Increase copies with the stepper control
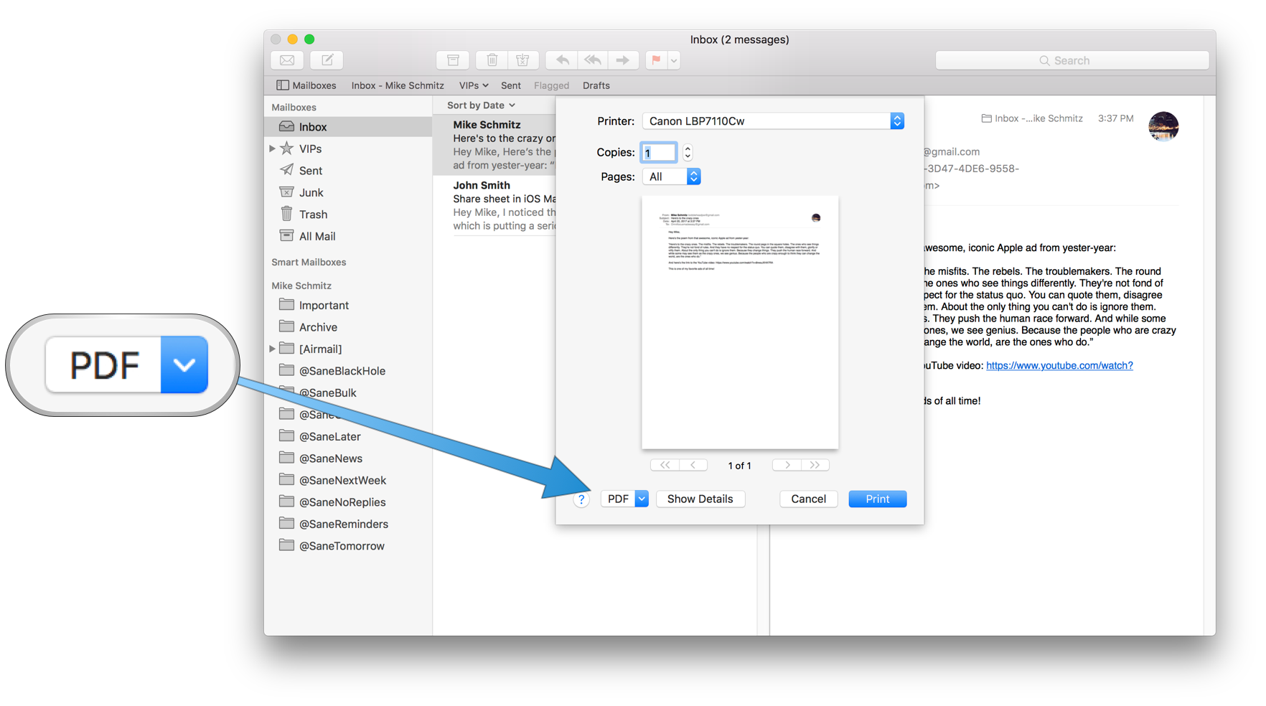This screenshot has width=1266, height=706. tap(687, 149)
